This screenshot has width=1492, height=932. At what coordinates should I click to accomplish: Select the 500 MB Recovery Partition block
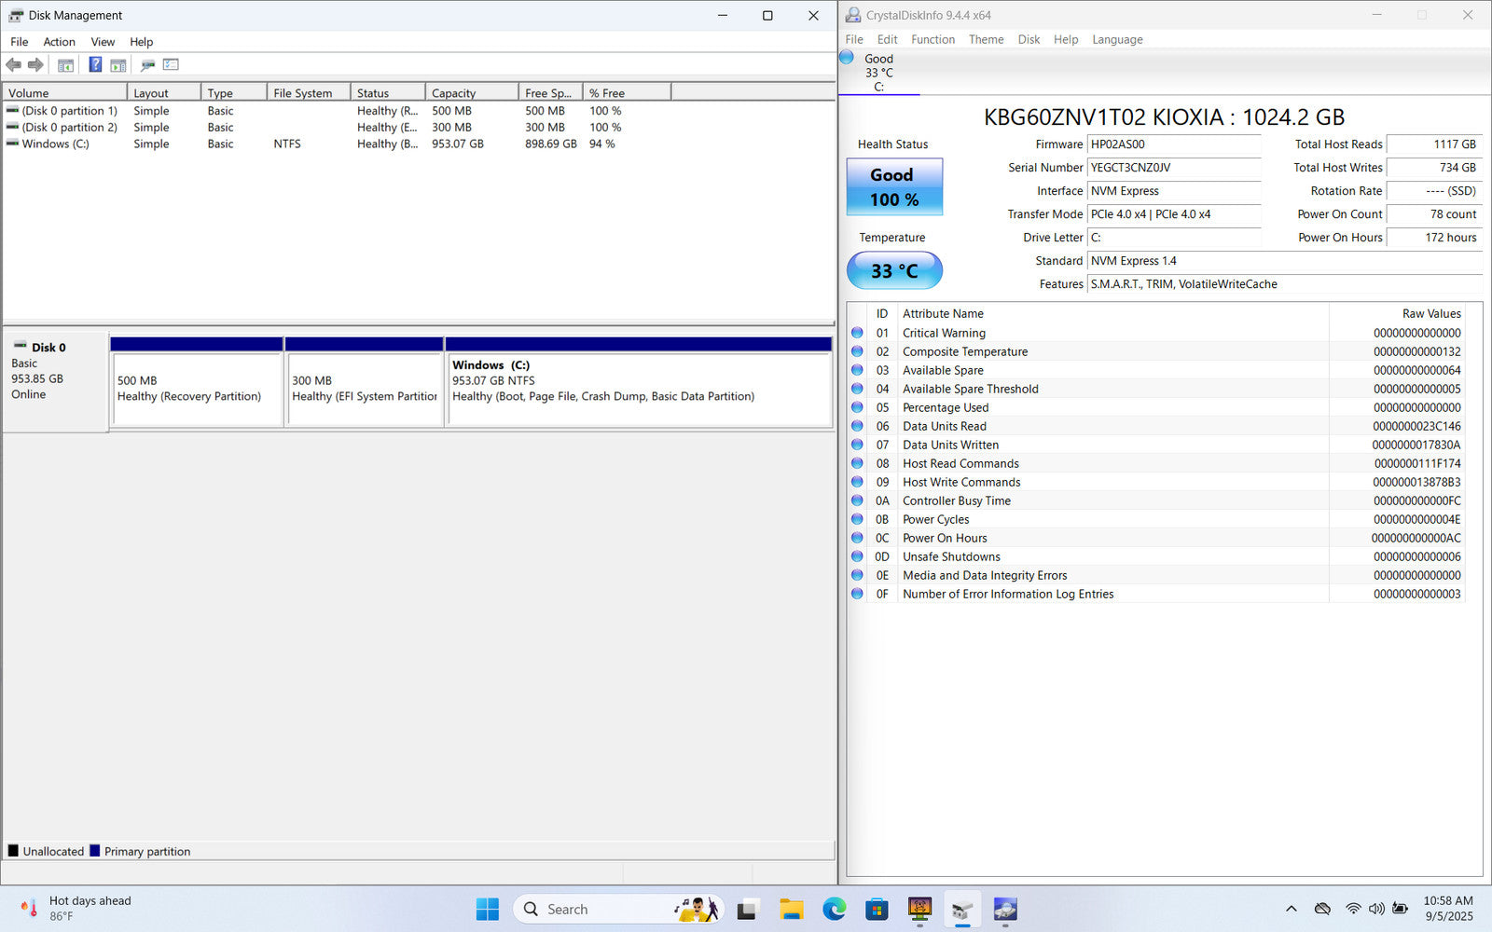(x=196, y=389)
